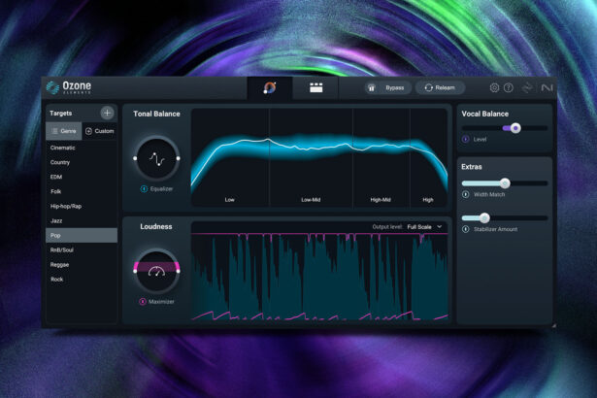Click the High-Mid band label
This screenshot has height=398, width=597.
(x=381, y=200)
